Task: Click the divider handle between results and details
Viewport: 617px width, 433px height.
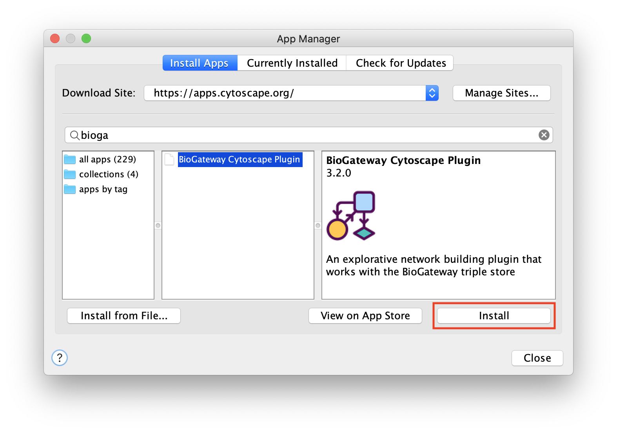Action: coord(318,226)
